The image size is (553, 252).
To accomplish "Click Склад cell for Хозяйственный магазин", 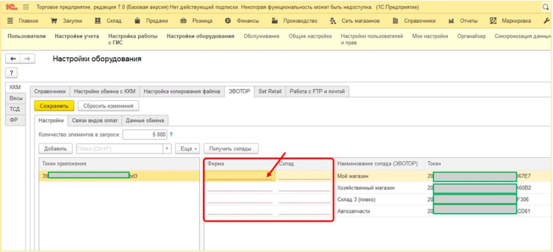I will [304, 187].
